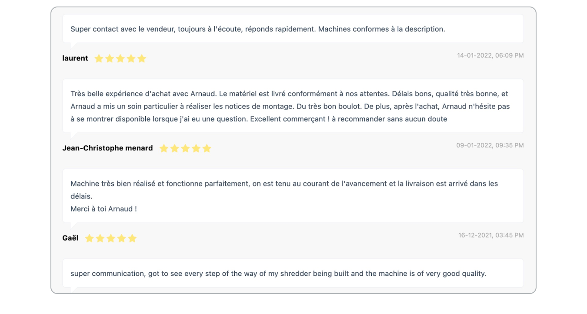
Task: Click the first star of laurent's rating
Action: [99, 59]
